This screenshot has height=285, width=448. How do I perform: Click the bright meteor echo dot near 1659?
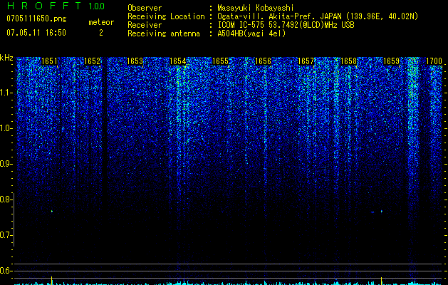382,212
